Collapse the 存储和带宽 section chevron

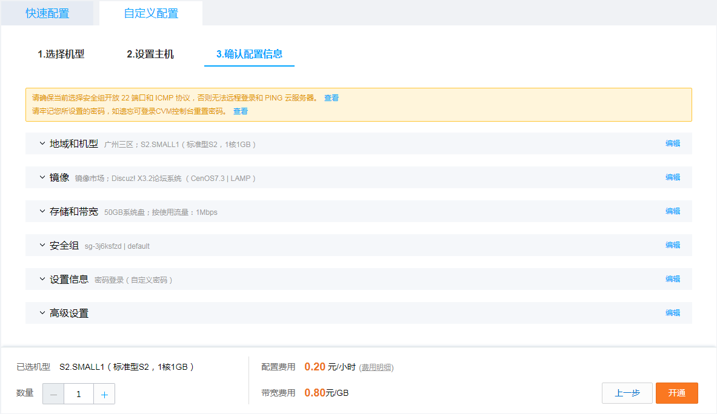click(42, 211)
